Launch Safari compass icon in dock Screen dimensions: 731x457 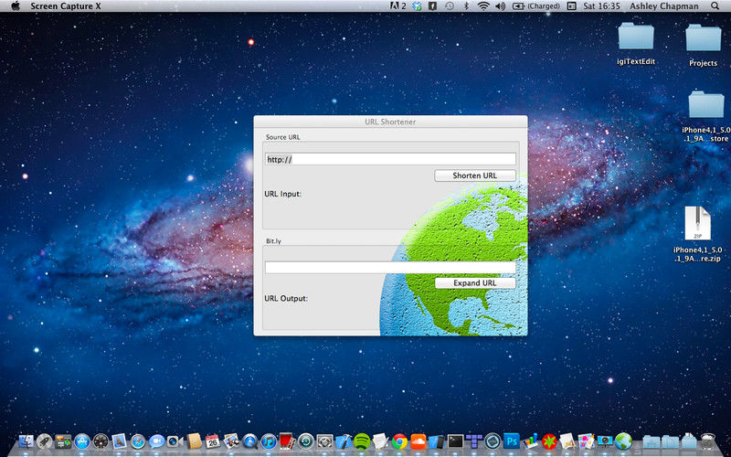pos(138,441)
